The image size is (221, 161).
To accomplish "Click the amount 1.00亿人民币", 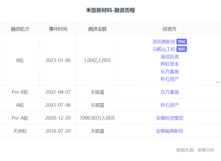I will (97, 60).
